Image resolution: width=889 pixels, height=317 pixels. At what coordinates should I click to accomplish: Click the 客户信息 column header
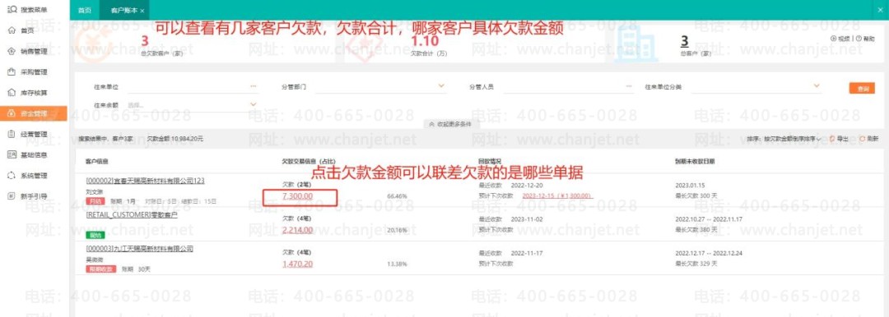point(97,161)
